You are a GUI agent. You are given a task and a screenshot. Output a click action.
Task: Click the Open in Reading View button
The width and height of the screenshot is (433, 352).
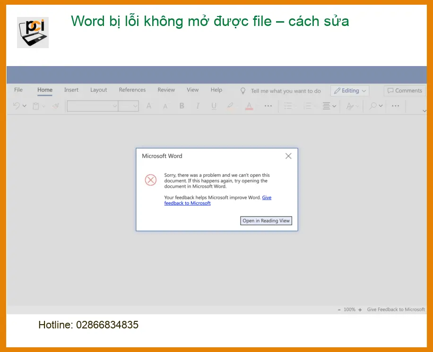pyautogui.click(x=266, y=220)
